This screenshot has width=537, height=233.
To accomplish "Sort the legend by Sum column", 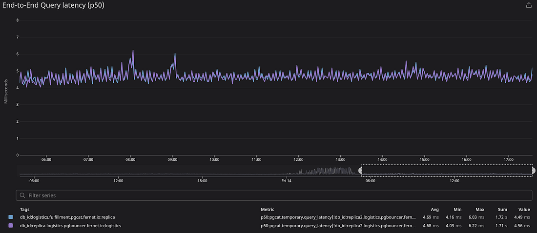I will point(502,209).
